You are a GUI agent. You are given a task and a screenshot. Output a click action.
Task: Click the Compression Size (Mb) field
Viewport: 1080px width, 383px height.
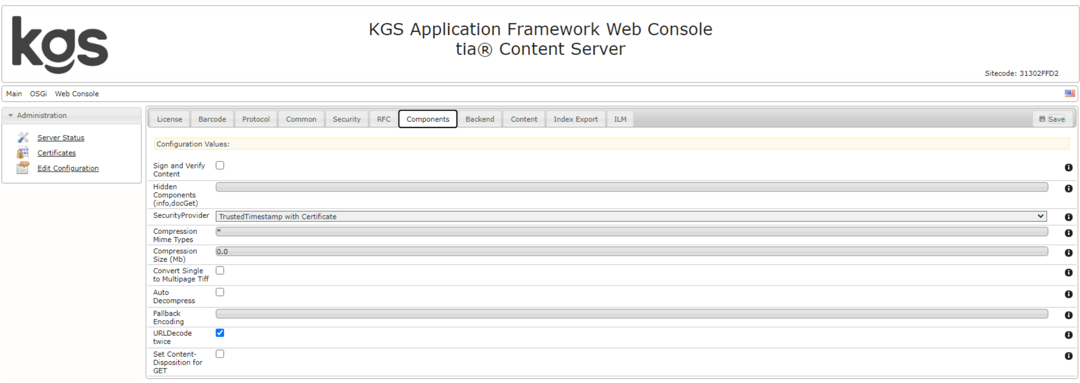[632, 252]
